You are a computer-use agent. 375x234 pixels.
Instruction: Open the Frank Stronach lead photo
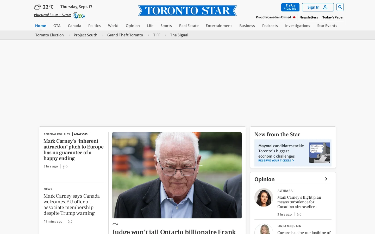click(177, 175)
